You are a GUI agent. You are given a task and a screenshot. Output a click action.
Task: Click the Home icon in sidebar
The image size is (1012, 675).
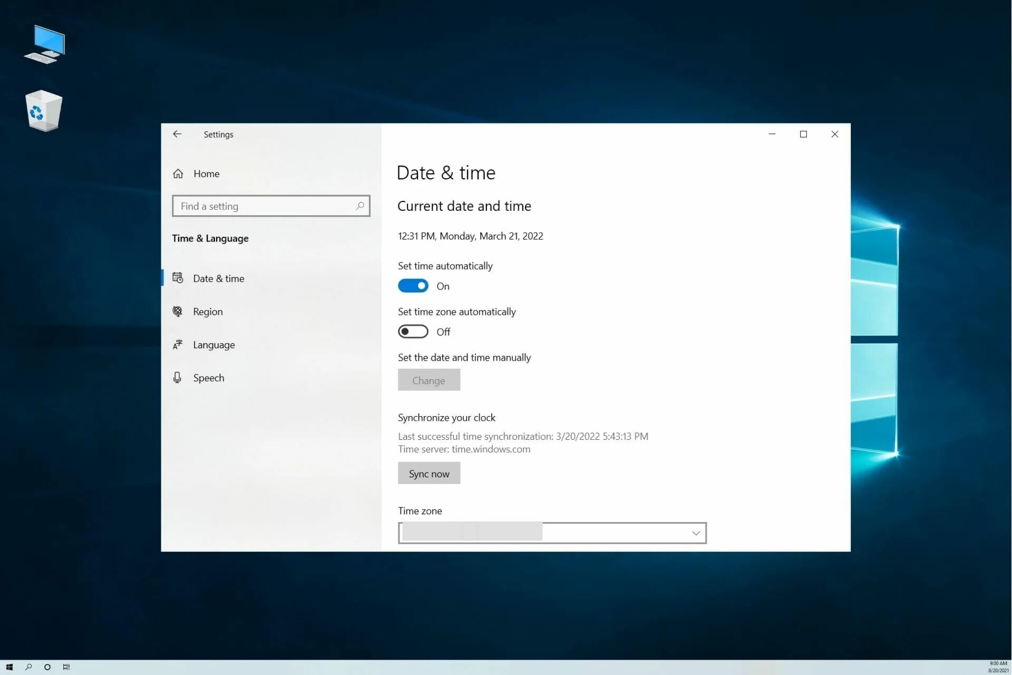click(178, 173)
